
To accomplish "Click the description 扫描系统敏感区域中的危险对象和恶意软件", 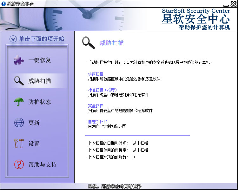I will coord(124,79).
